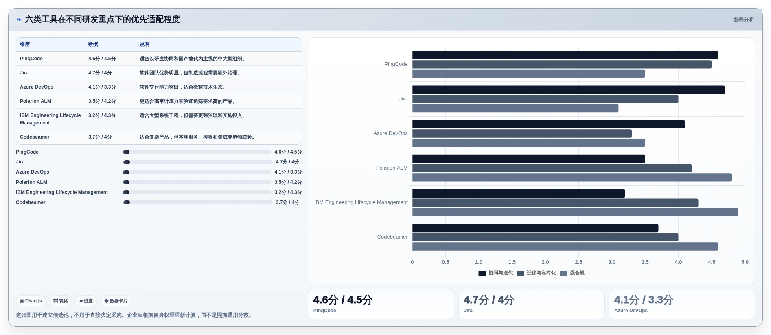Image resolution: width=771 pixels, height=335 pixels.
Task: Click the 数据卡片 tag chip
Action: pos(116,301)
